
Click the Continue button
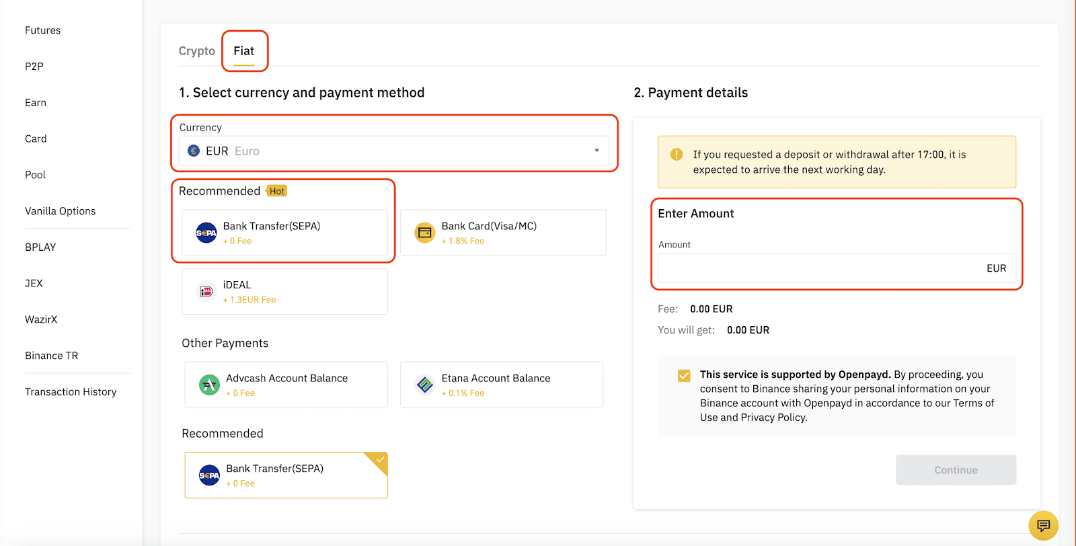pos(956,470)
